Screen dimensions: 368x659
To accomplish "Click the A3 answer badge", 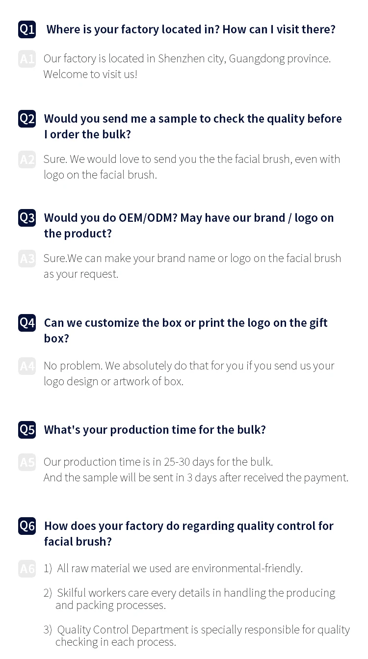I will (x=27, y=259).
